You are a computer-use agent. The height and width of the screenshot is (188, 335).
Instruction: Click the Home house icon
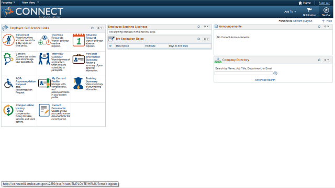[300, 3]
